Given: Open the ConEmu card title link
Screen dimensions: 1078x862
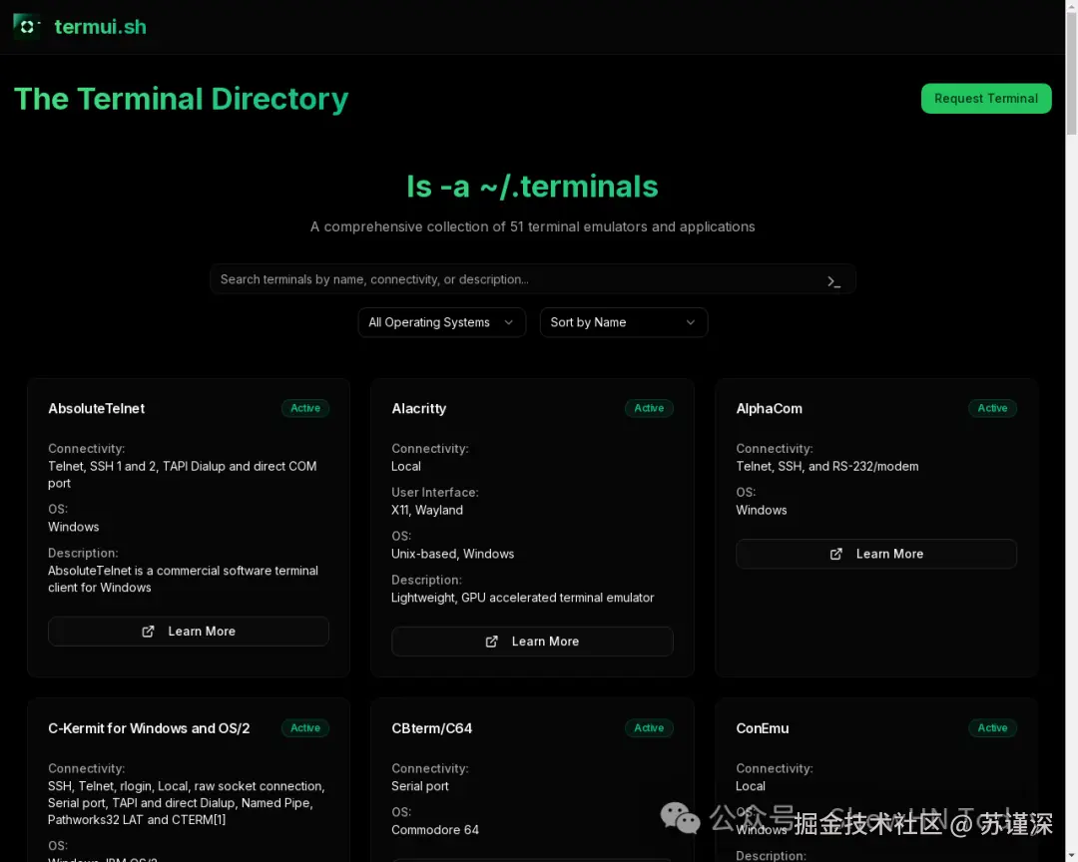Looking at the screenshot, I should pyautogui.click(x=762, y=728).
